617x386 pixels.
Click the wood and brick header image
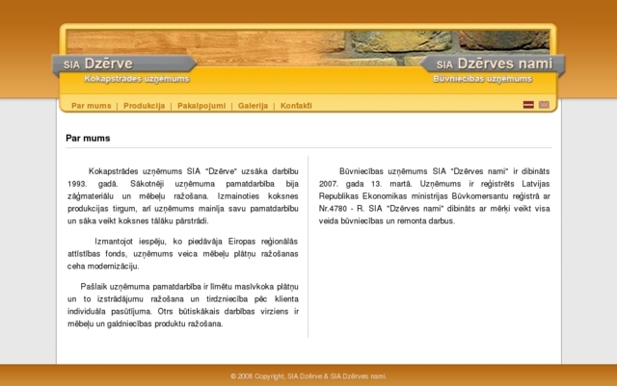coord(308,47)
